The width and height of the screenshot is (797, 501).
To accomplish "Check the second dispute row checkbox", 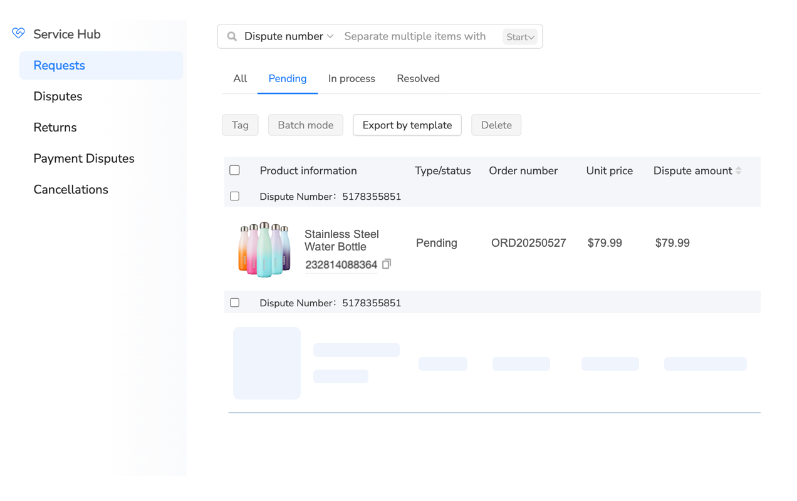I will tap(234, 302).
